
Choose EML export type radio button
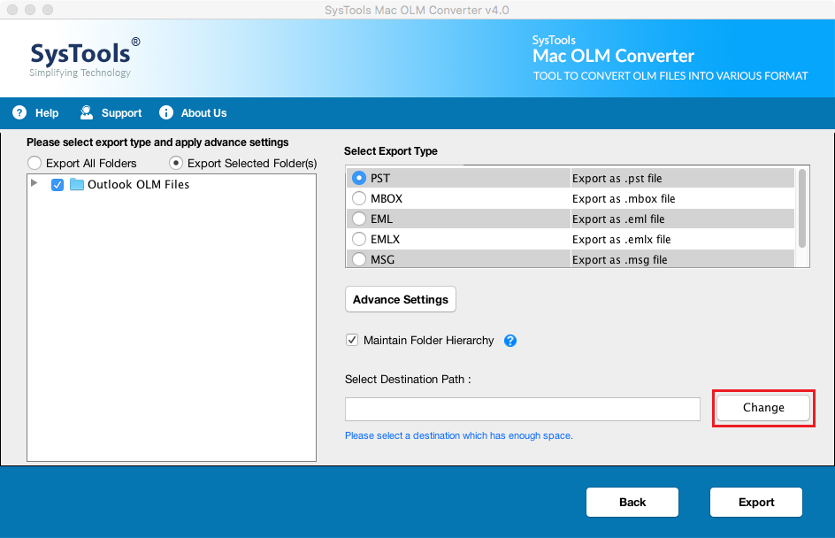(x=359, y=219)
